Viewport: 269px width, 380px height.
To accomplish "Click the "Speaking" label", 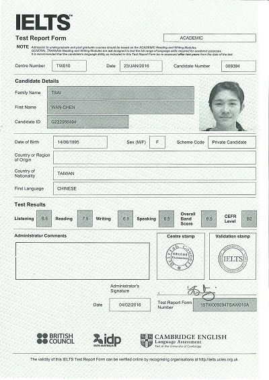I will tap(147, 219).
